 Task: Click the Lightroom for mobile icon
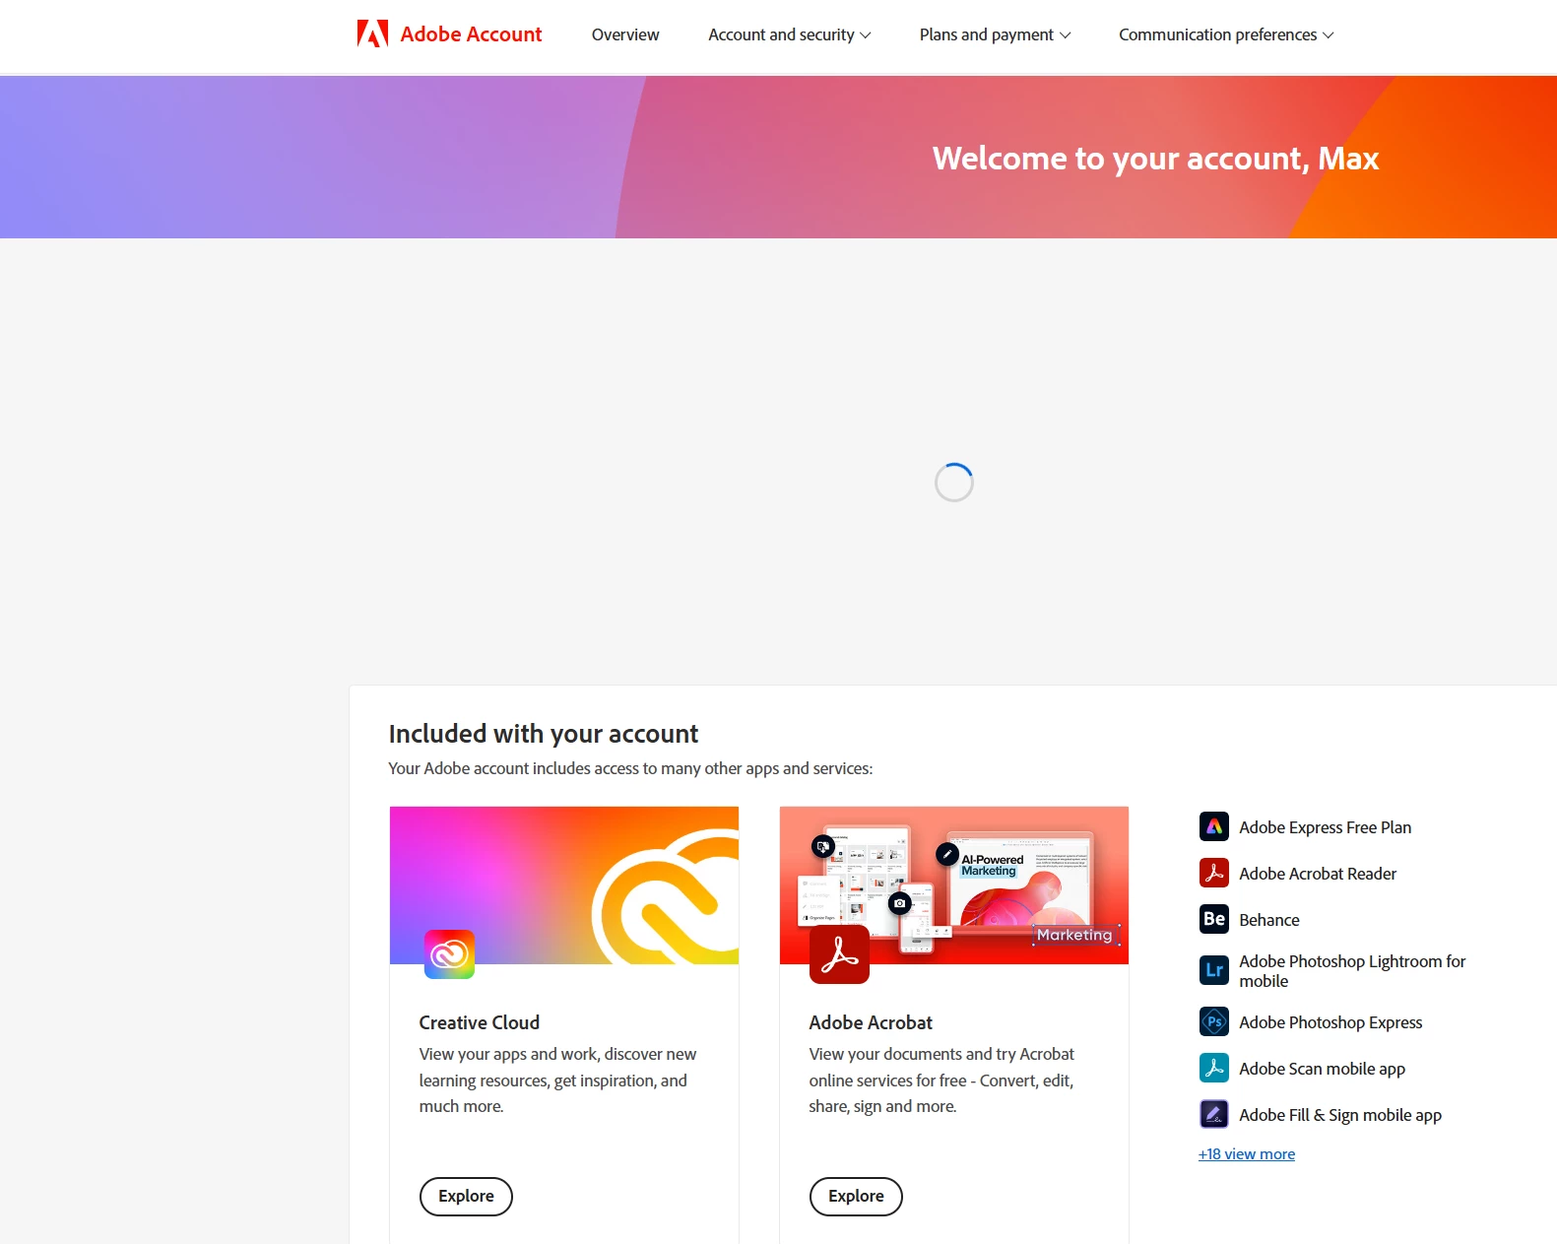(x=1213, y=970)
